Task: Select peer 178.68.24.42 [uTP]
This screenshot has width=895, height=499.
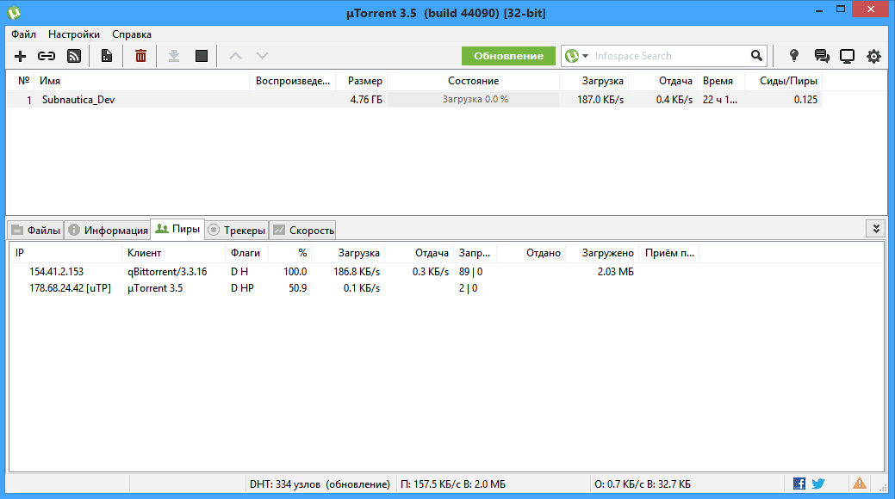Action: (71, 288)
